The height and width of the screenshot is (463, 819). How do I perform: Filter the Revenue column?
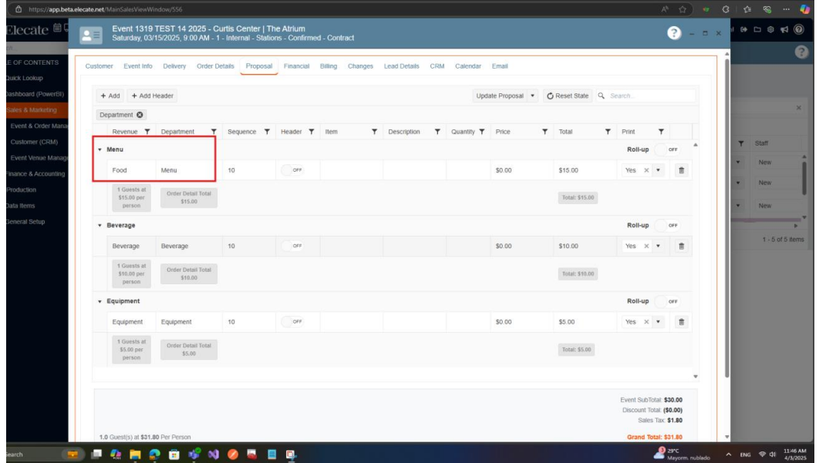click(147, 132)
